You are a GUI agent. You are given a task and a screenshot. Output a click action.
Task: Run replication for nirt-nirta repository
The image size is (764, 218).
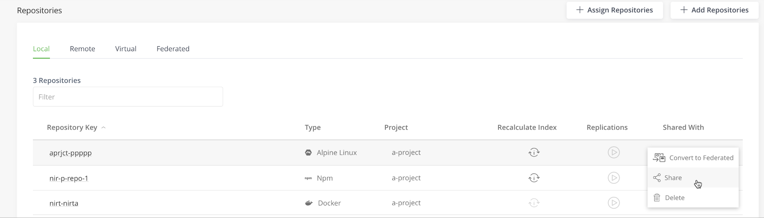point(613,203)
